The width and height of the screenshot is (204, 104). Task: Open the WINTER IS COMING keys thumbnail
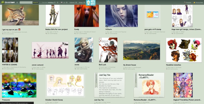10,50
